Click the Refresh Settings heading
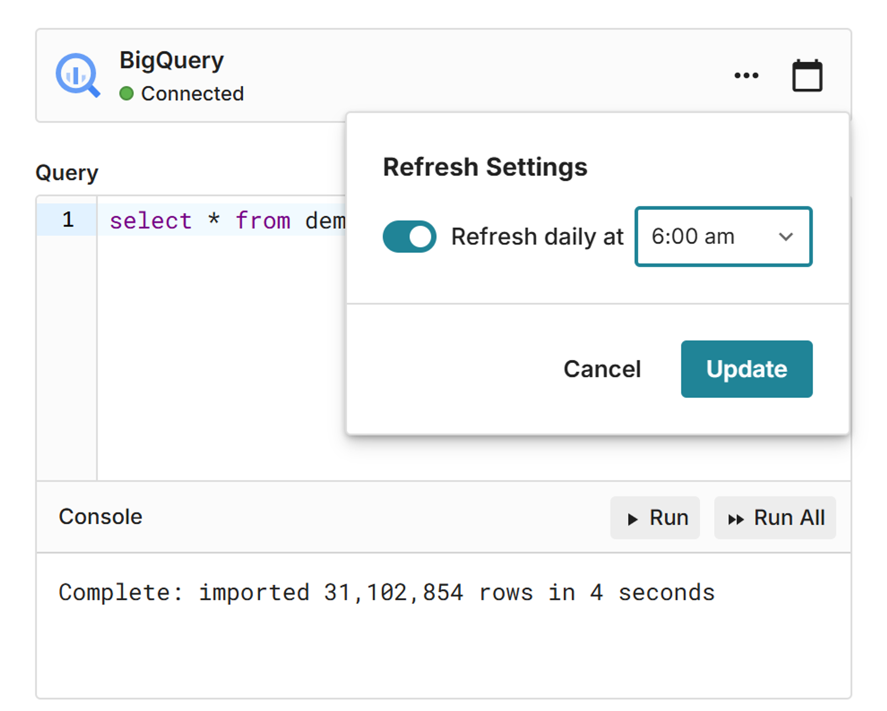887x711 pixels. (x=485, y=167)
